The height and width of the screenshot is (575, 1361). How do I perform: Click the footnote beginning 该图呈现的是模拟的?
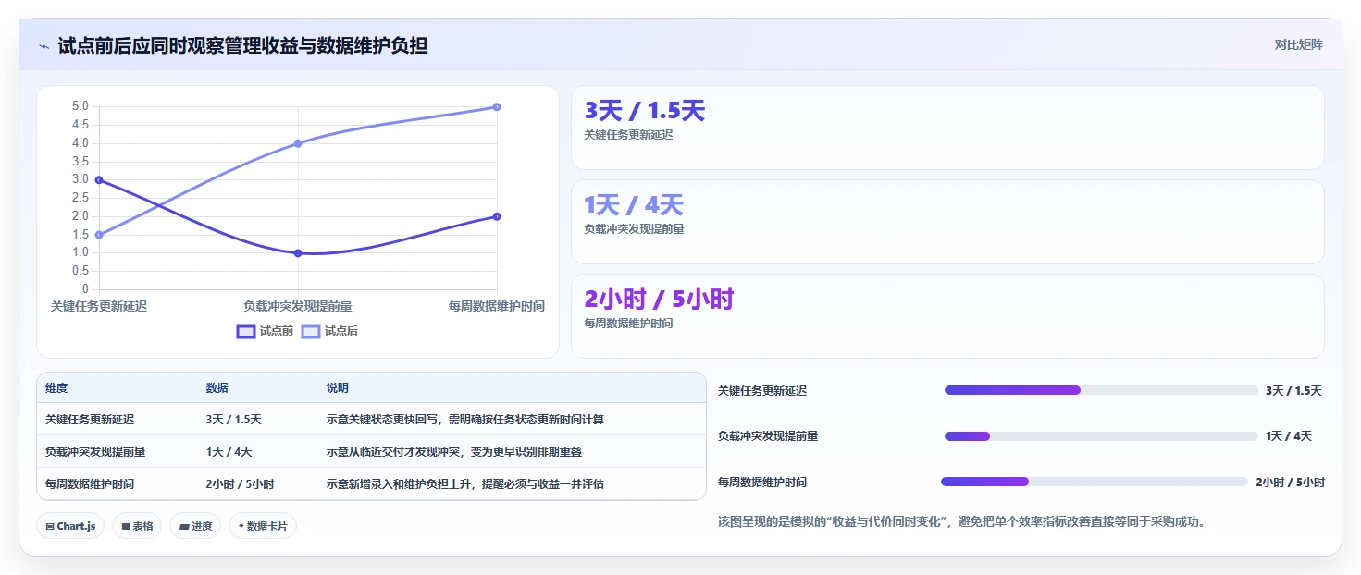961,522
